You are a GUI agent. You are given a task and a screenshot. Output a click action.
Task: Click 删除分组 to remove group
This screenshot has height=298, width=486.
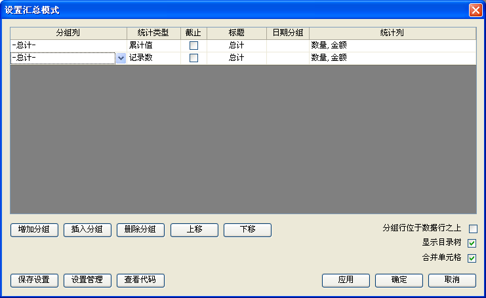click(140, 230)
